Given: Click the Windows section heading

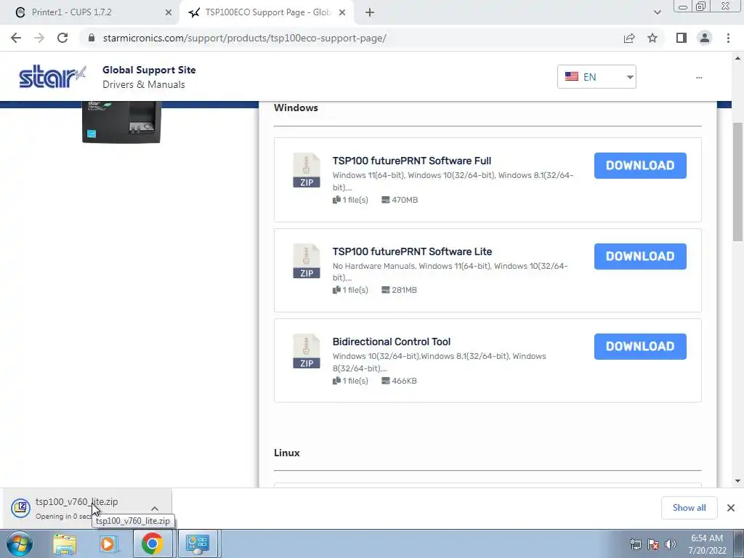Looking at the screenshot, I should 296,108.
